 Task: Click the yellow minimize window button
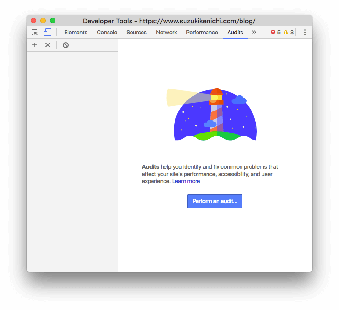43,21
